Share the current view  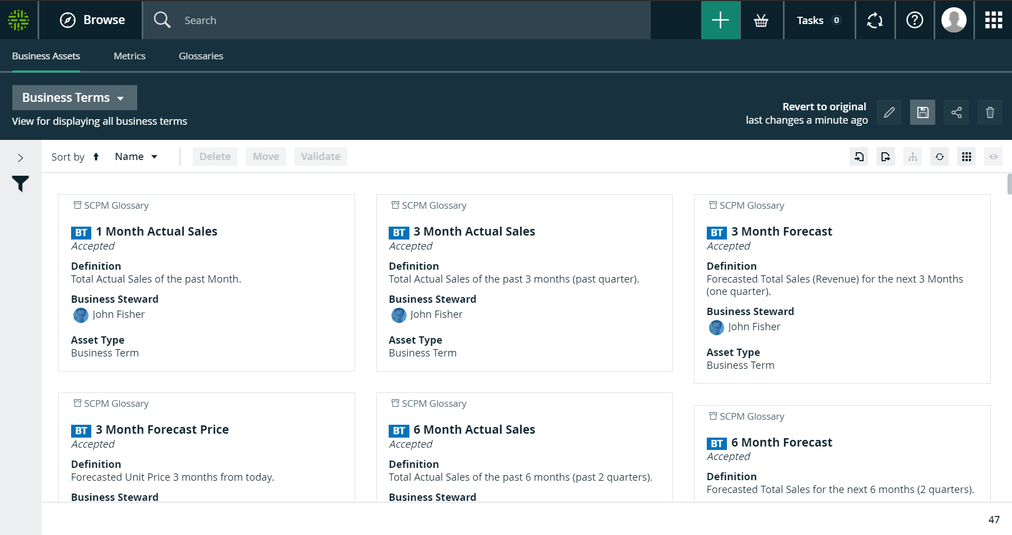pos(956,112)
